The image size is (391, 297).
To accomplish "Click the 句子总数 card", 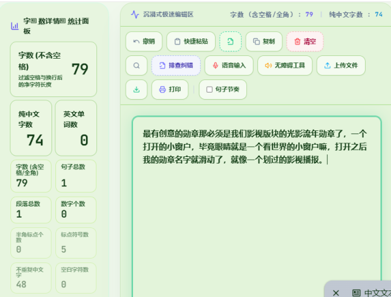I will [76, 176].
